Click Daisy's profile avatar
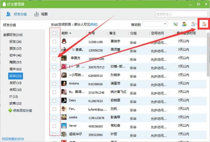Screen dimensions: 210x142 coord(64,100)
